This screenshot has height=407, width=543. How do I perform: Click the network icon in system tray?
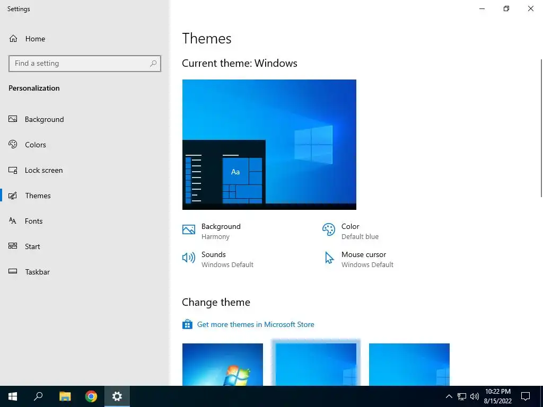click(462, 396)
